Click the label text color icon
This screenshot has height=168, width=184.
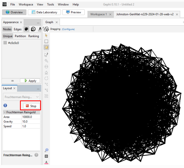point(46,162)
